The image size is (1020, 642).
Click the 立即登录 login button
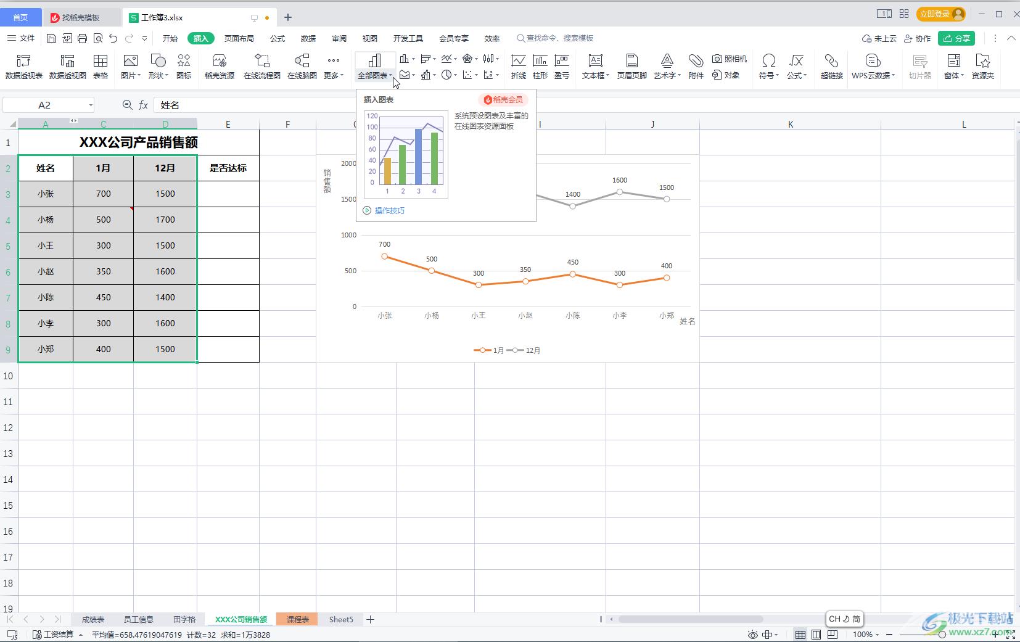[x=940, y=14]
